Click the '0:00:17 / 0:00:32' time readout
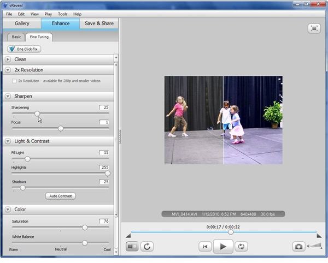Image resolution: width=328 pixels, height=263 pixels. [x=223, y=227]
